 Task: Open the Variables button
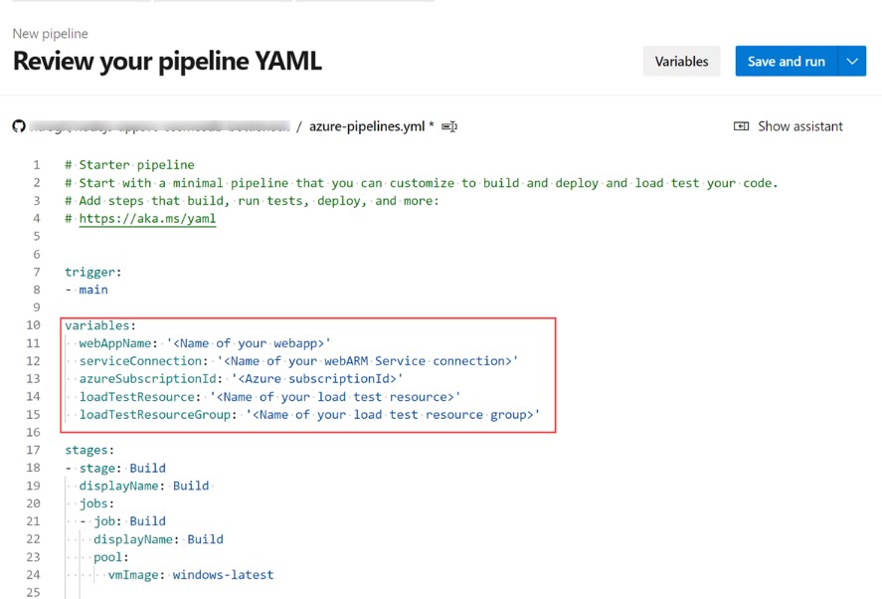(681, 61)
